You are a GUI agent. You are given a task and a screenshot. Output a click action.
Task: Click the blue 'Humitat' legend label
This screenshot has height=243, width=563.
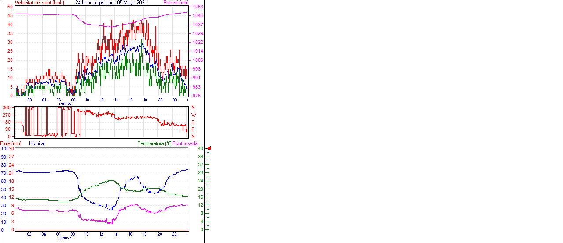tap(37, 143)
